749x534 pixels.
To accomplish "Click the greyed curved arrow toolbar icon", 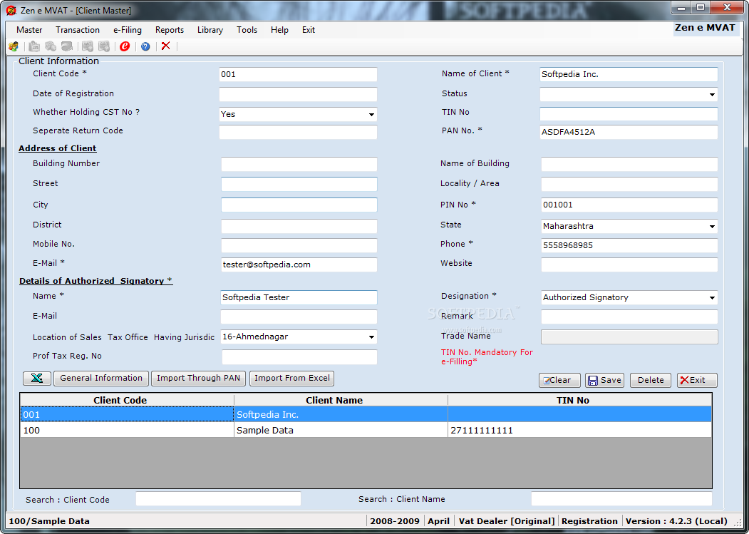I will pos(67,46).
